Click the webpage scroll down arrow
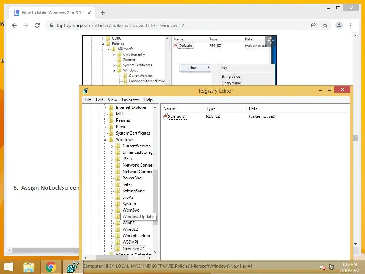The height and width of the screenshot is (274, 365). 355,244
